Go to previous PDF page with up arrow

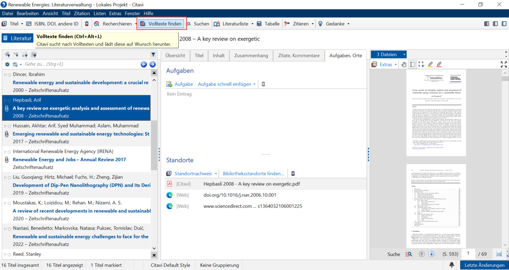tap(422, 254)
